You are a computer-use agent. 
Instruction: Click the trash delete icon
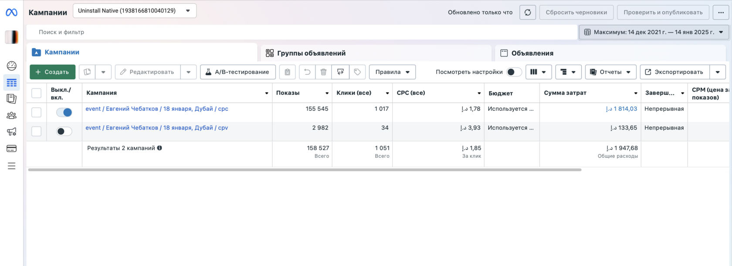pyautogui.click(x=323, y=72)
